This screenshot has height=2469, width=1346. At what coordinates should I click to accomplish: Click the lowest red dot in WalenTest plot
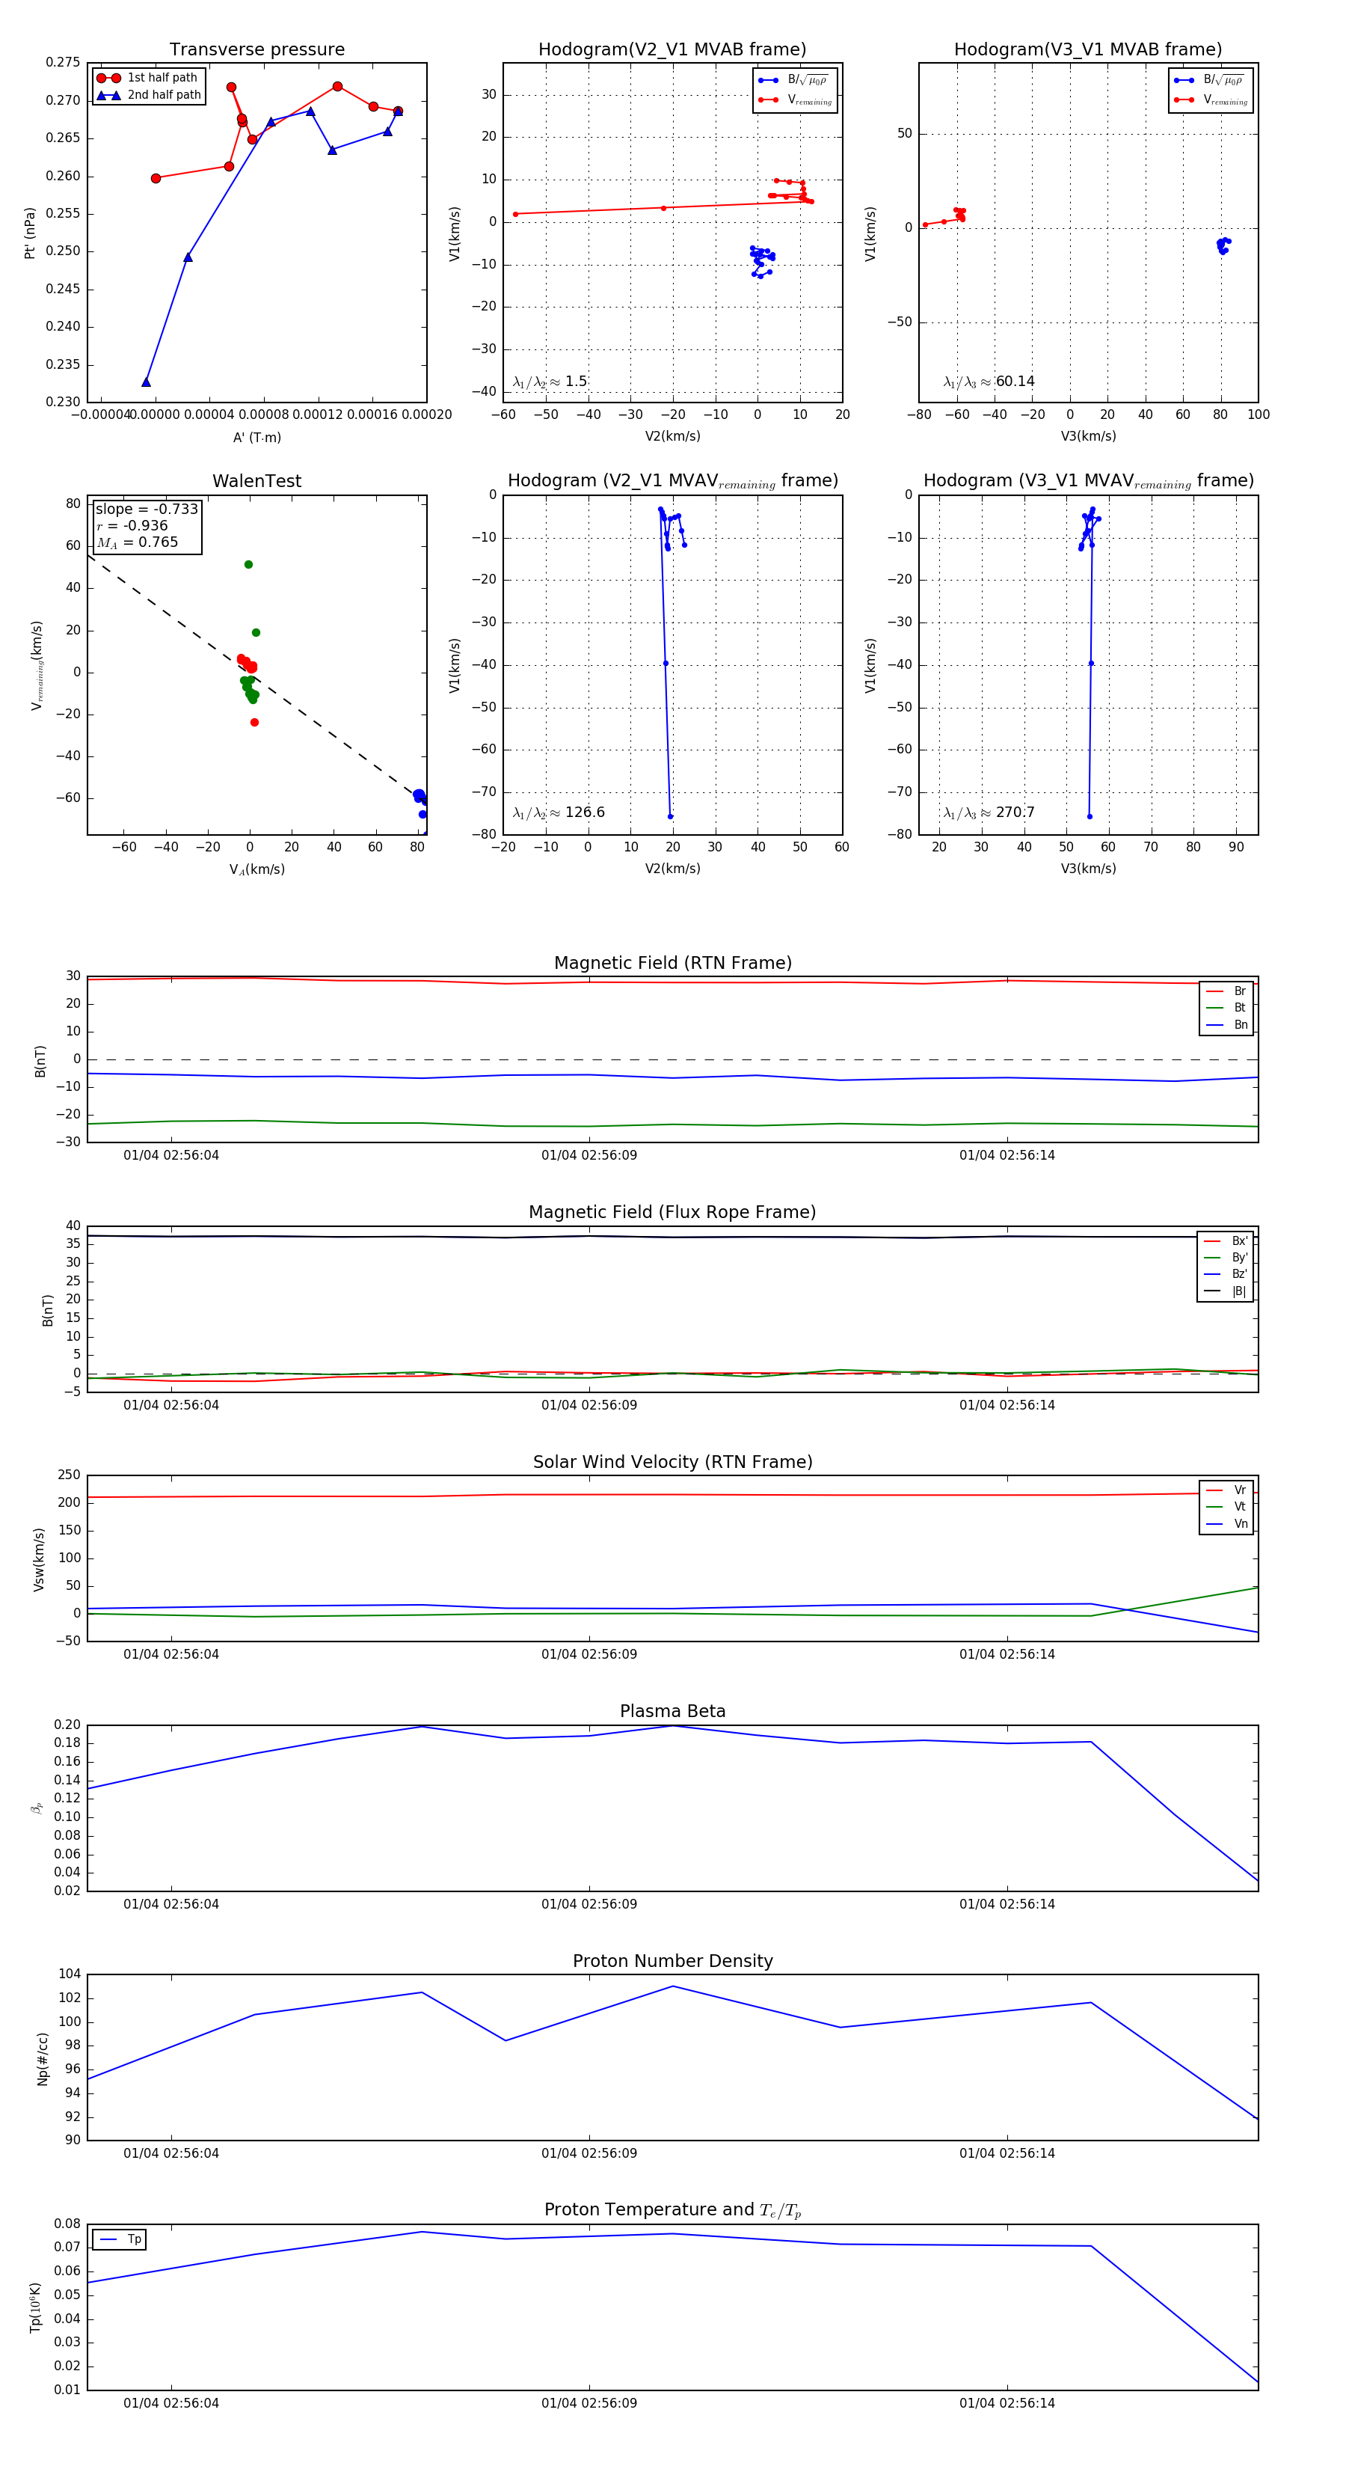(x=254, y=723)
